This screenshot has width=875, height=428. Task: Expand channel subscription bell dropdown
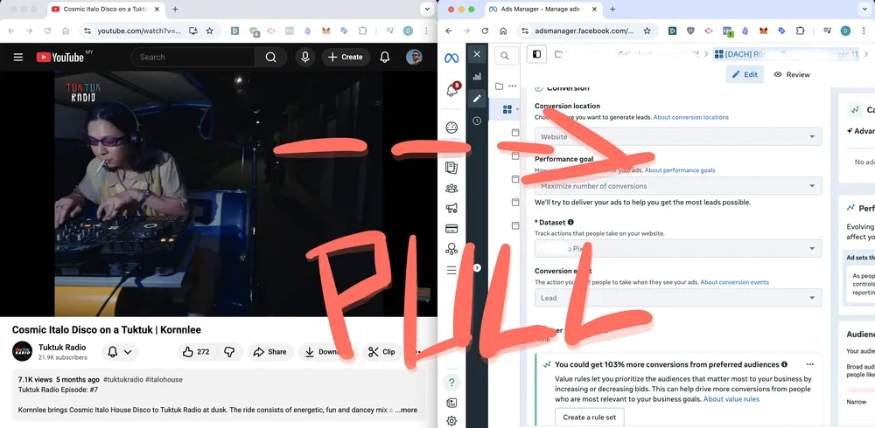(121, 352)
